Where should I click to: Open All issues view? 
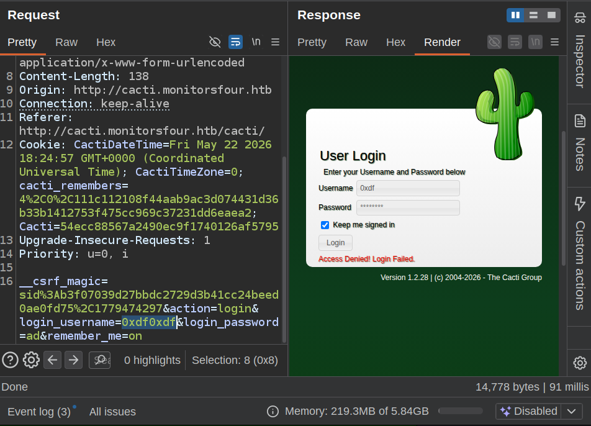[x=112, y=412]
